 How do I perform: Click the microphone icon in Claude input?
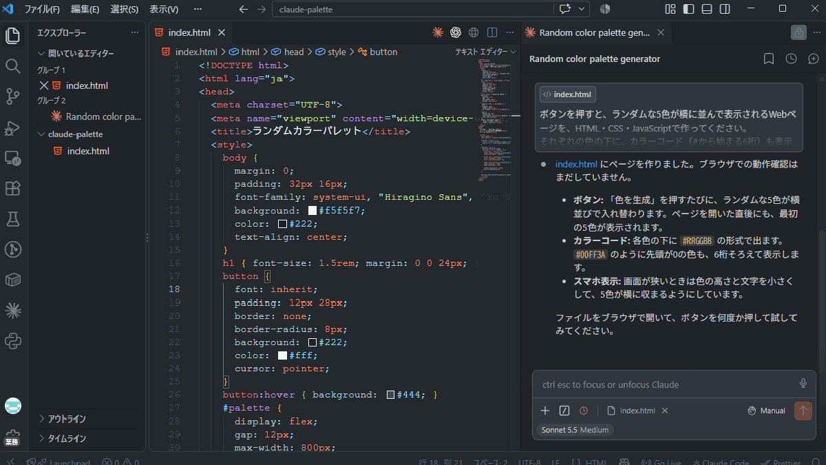[x=803, y=384]
